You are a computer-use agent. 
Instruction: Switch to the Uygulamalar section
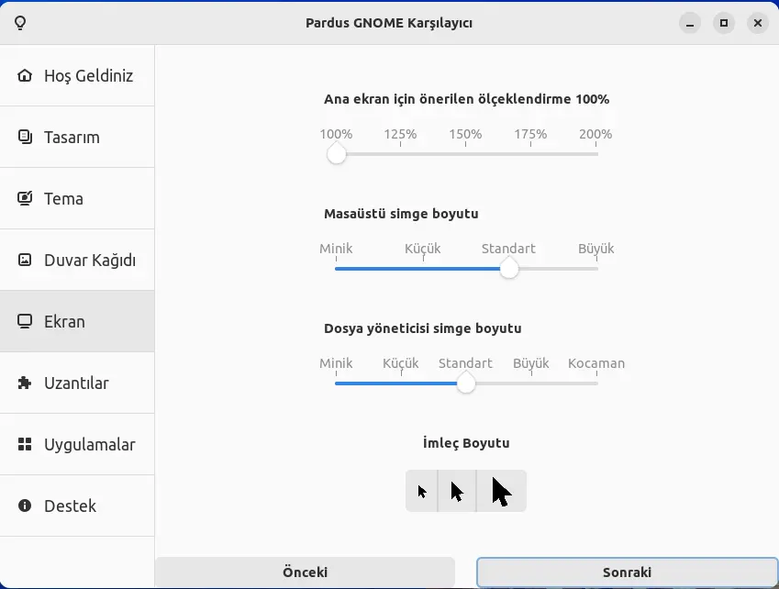pos(77,444)
